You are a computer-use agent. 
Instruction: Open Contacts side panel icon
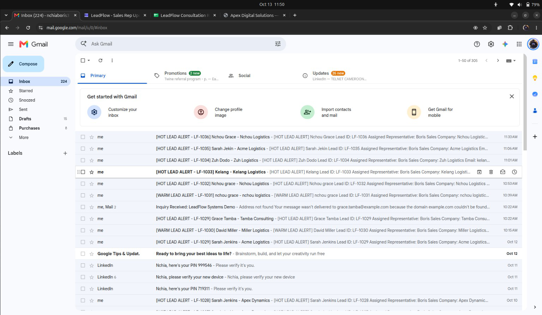click(x=535, y=111)
